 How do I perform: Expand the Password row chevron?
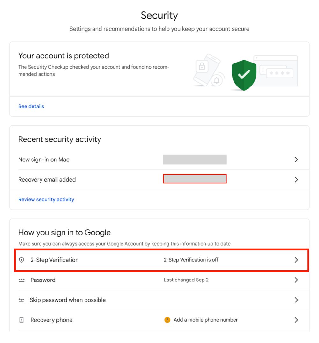point(296,280)
